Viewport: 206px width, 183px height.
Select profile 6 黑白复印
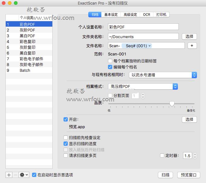tap(29, 53)
